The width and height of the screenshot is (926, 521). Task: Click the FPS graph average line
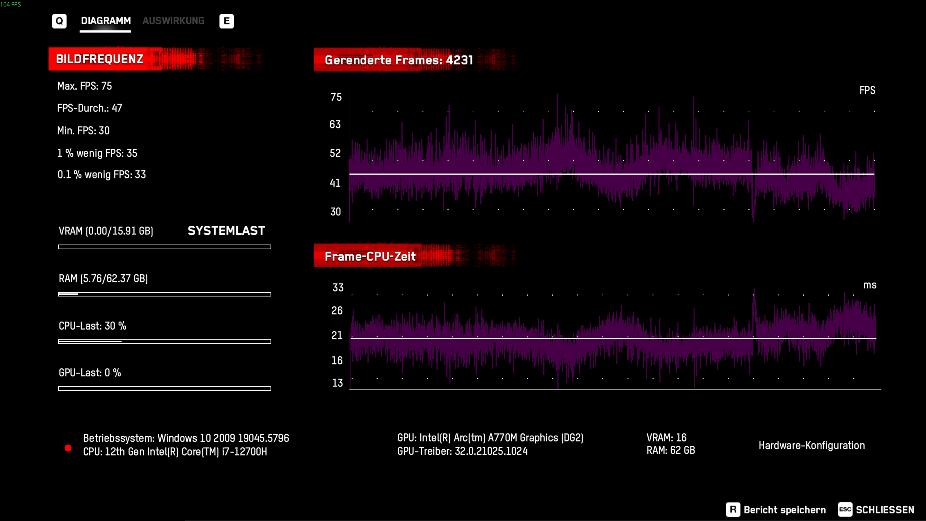click(x=611, y=174)
